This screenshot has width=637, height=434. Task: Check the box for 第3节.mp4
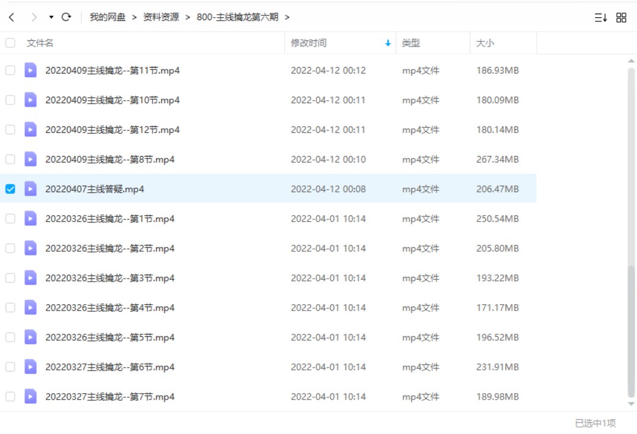pyautogui.click(x=10, y=277)
